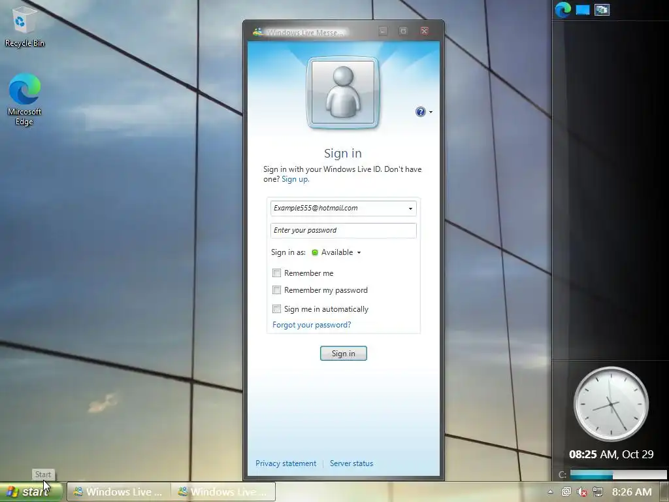This screenshot has width=669, height=502.
Task: Open the Server status link
Action: point(351,463)
